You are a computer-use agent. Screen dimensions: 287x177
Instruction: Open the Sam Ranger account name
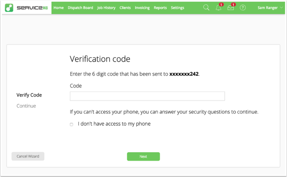point(268,8)
